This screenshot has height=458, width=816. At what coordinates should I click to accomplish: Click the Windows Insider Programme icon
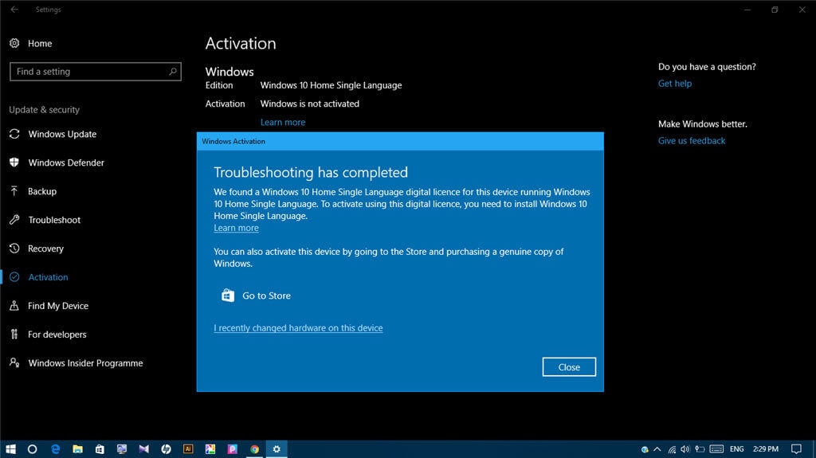tap(14, 362)
